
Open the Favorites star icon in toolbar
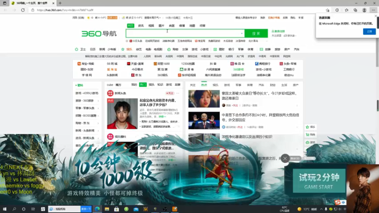[x=346, y=10]
